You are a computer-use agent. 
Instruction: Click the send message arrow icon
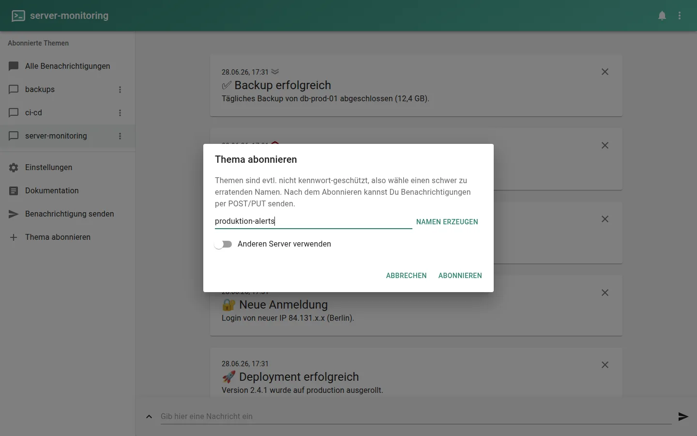[683, 417]
